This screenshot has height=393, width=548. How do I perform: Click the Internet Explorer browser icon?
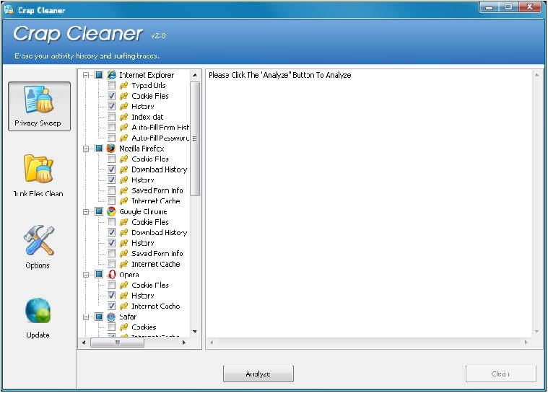click(111, 75)
